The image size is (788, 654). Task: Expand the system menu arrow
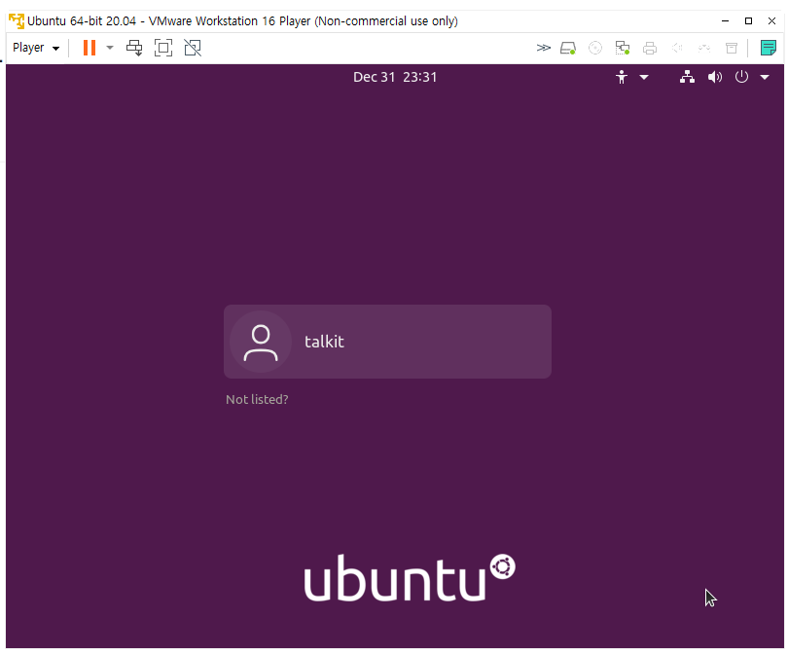765,78
